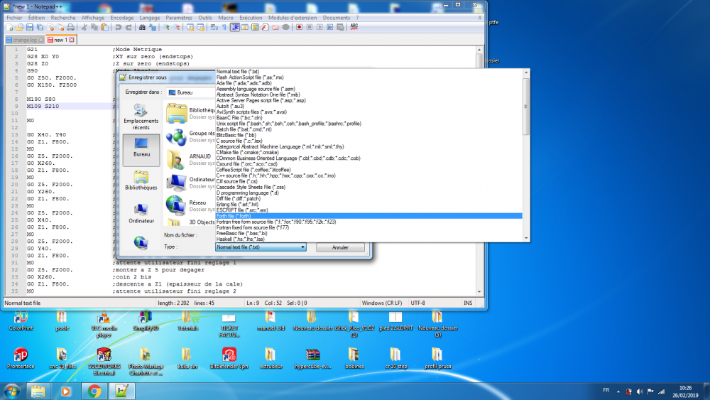Pick Haskell (*.hs) in the type list
This screenshot has height=400, width=710.
[x=368, y=239]
